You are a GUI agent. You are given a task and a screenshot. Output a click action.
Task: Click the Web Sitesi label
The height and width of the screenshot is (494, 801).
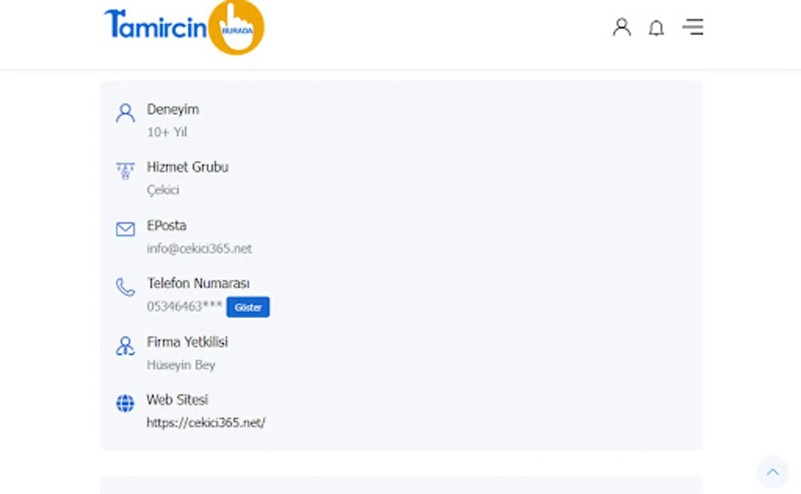177,400
